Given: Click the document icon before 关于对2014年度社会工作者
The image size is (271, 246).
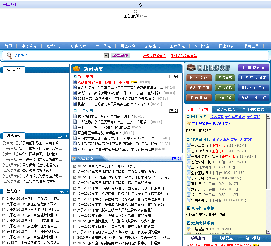Looking at the screenshot, I should pyautogui.click(x=4, y=199).
